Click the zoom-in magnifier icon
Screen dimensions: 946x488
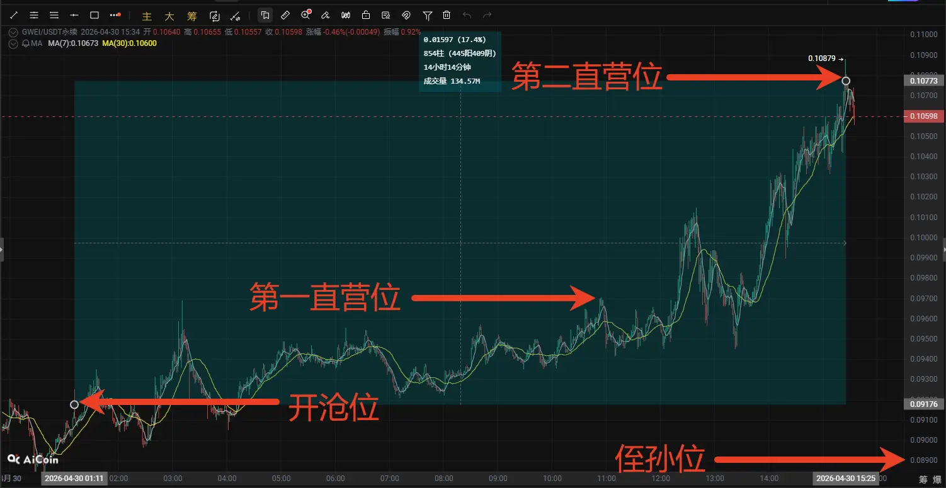point(306,15)
